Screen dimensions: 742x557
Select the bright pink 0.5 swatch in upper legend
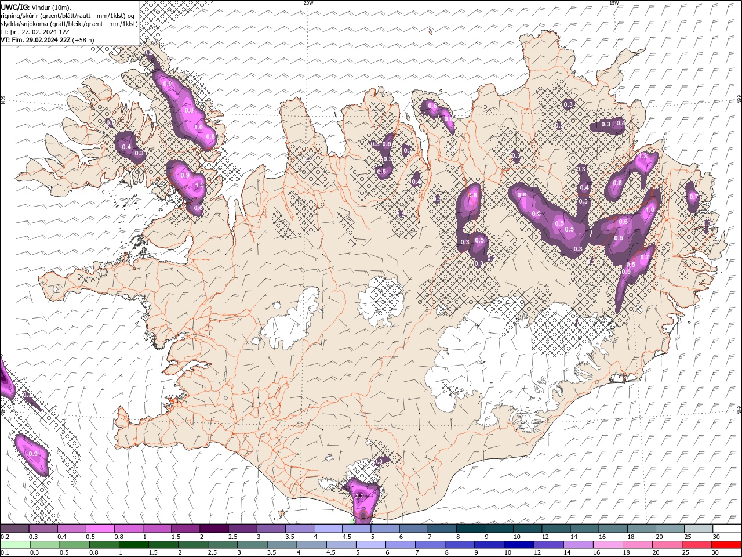100,529
